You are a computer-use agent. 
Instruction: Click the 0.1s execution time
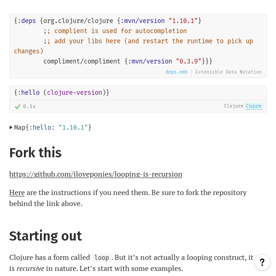coord(29,106)
